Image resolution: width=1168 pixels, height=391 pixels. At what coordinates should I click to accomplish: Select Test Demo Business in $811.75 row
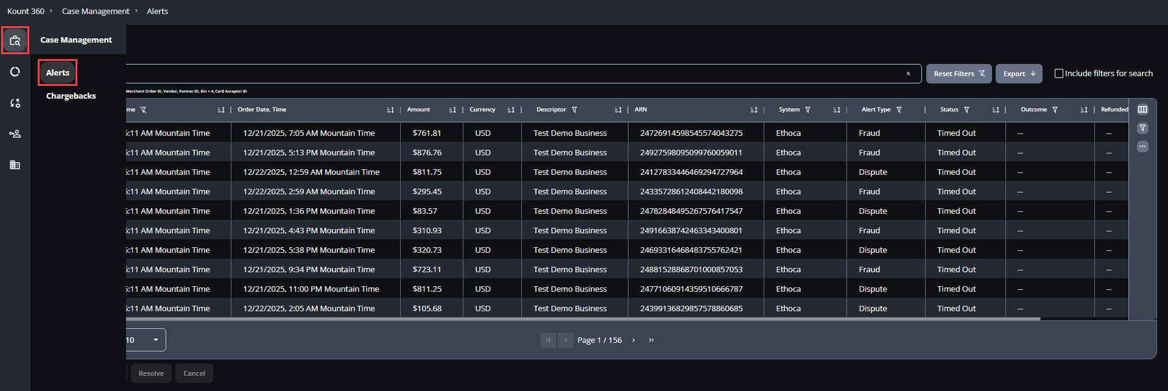point(570,172)
